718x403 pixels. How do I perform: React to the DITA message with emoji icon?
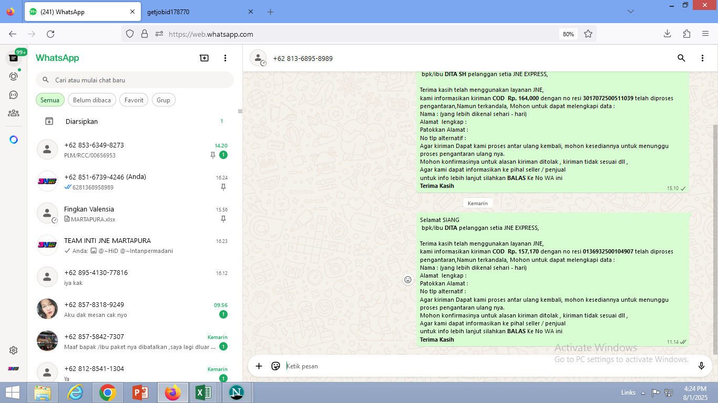408,280
